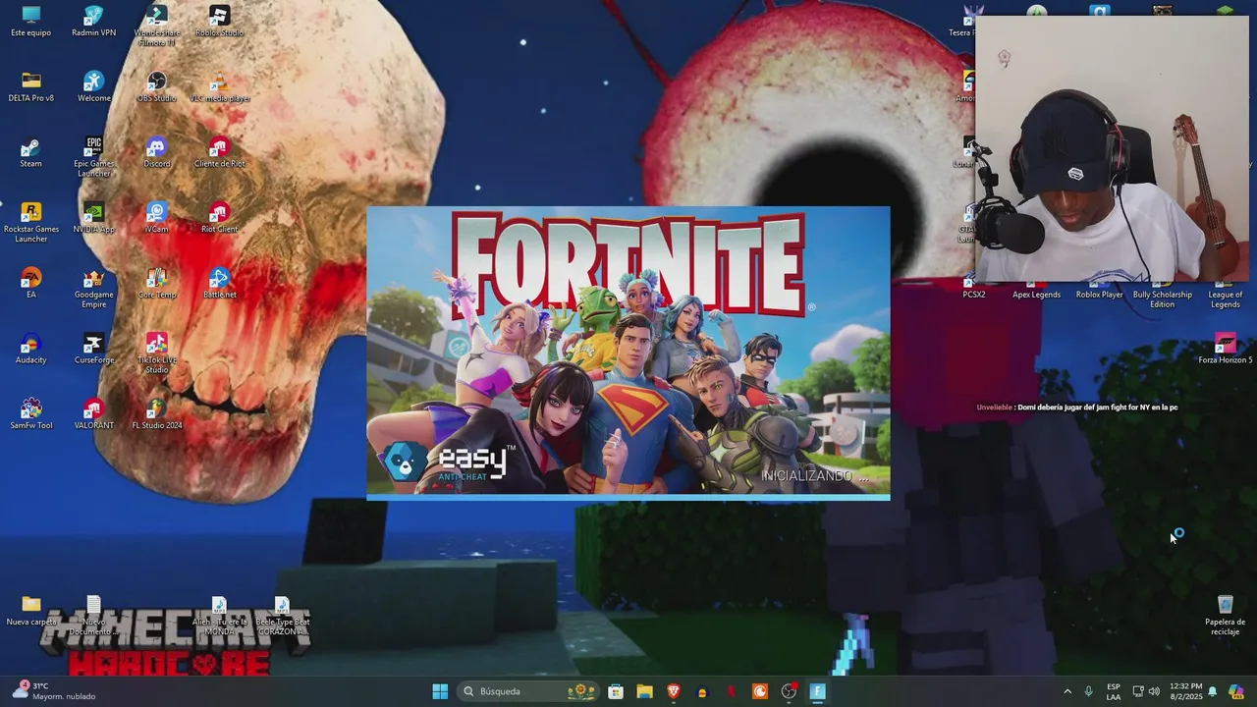Expand the hidden system tray icons chevron

click(x=1067, y=691)
